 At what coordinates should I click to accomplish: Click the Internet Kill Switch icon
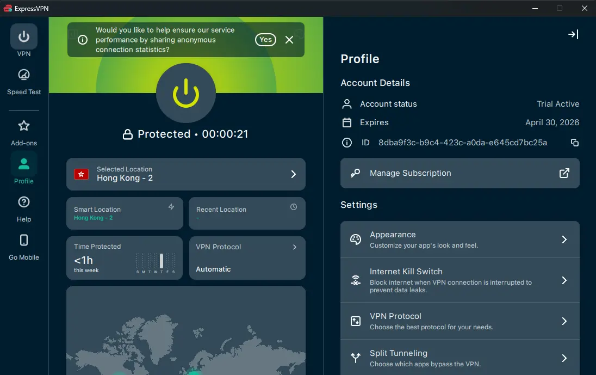(x=356, y=280)
